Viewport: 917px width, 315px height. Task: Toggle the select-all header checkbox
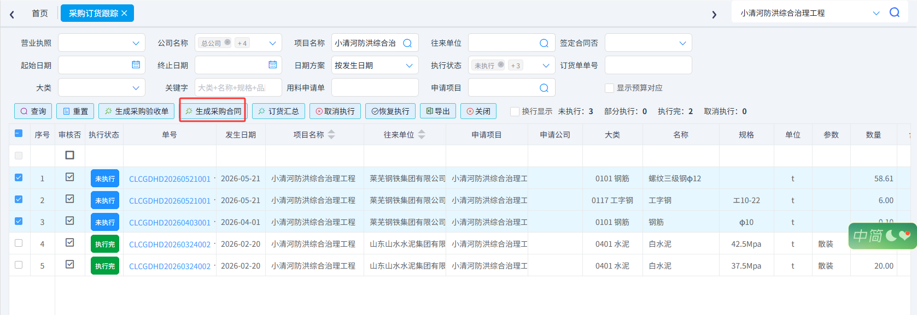(19, 133)
